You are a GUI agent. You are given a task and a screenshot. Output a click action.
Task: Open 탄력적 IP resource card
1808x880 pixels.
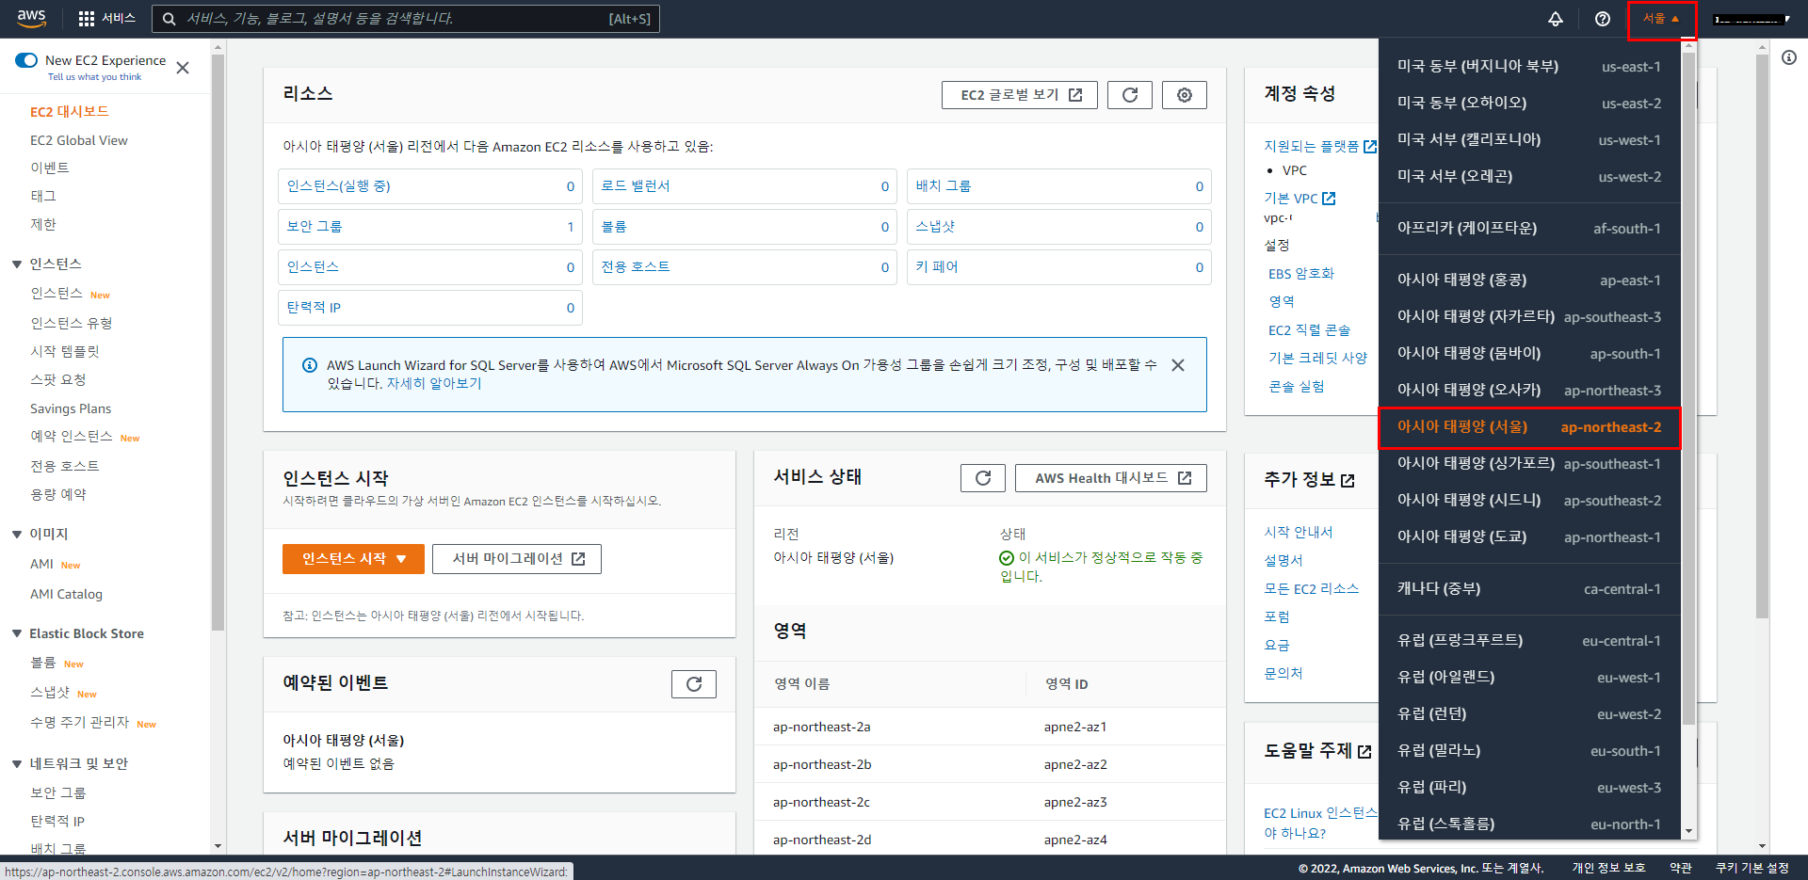pos(430,308)
